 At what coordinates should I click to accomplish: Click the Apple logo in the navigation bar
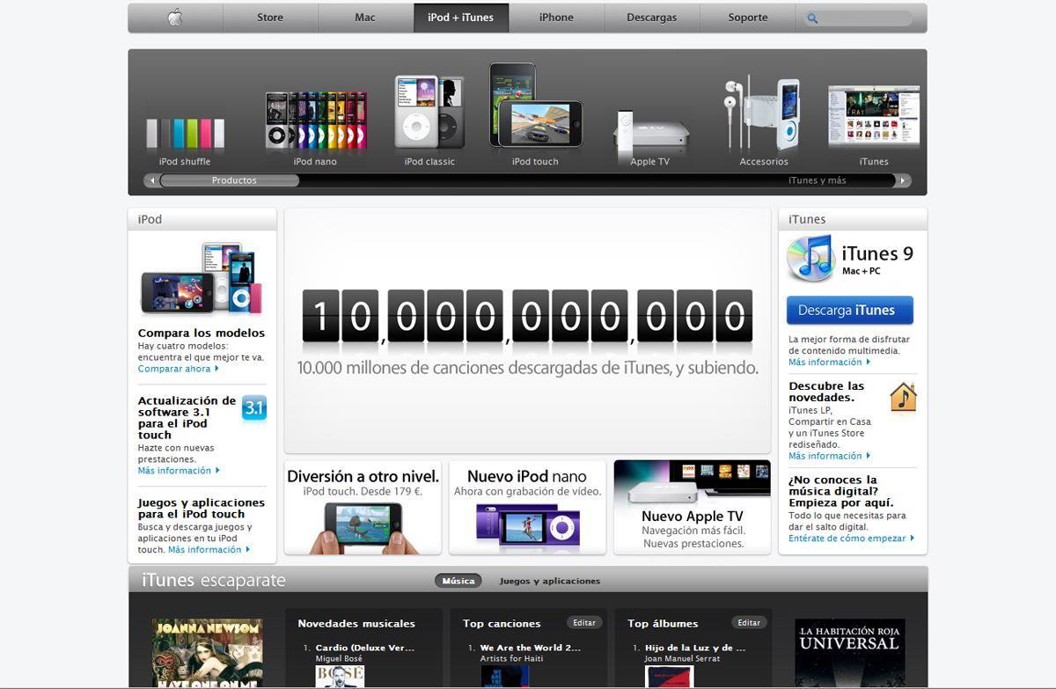(175, 18)
